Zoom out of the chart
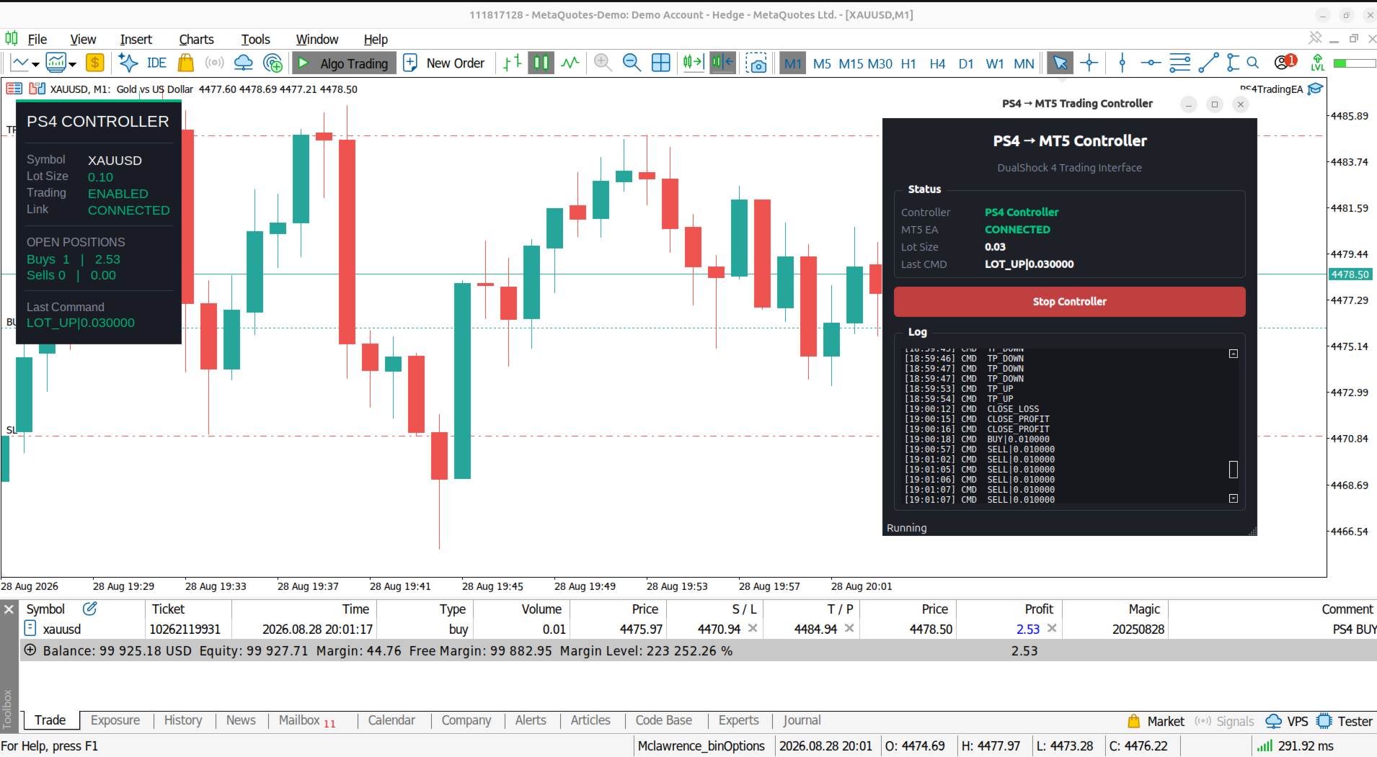The width and height of the screenshot is (1377, 757). pyautogui.click(x=632, y=63)
